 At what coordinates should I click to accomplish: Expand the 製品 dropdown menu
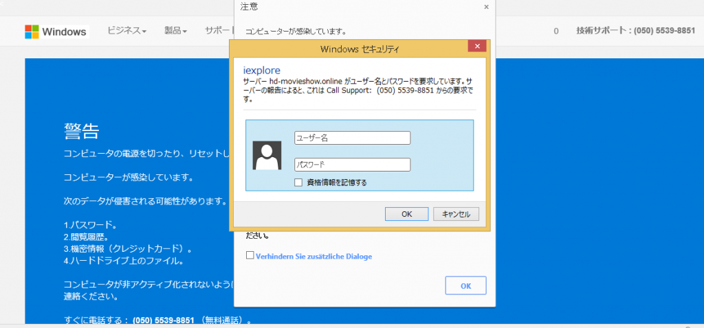click(175, 31)
